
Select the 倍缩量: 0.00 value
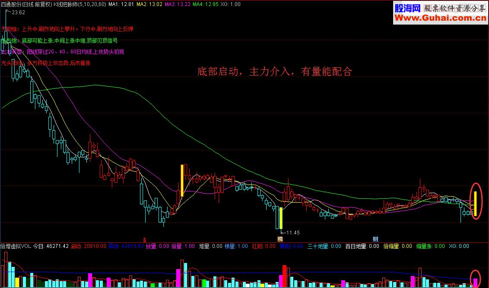point(397,246)
